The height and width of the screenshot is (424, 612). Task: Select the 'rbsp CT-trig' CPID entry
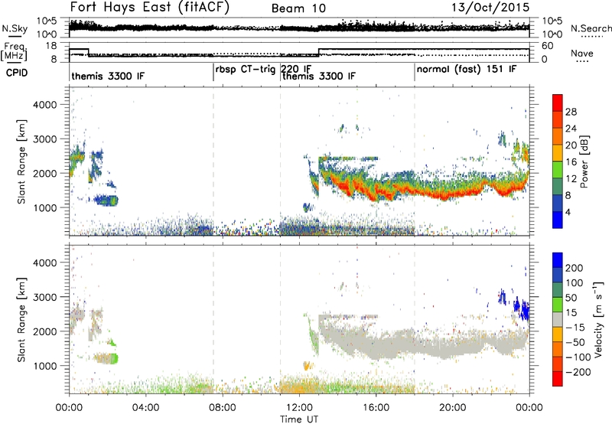pyautogui.click(x=246, y=70)
